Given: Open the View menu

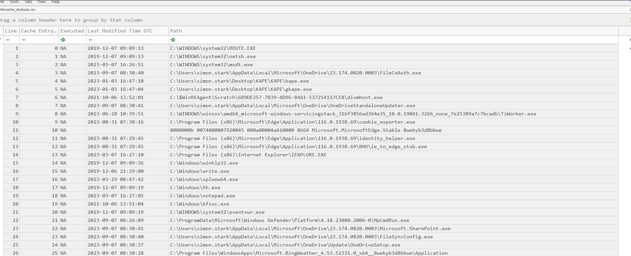Looking at the screenshot, I should coord(42,2).
